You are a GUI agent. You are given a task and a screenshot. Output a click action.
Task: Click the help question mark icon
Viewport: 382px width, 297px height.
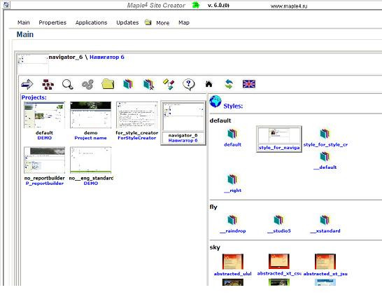(189, 84)
